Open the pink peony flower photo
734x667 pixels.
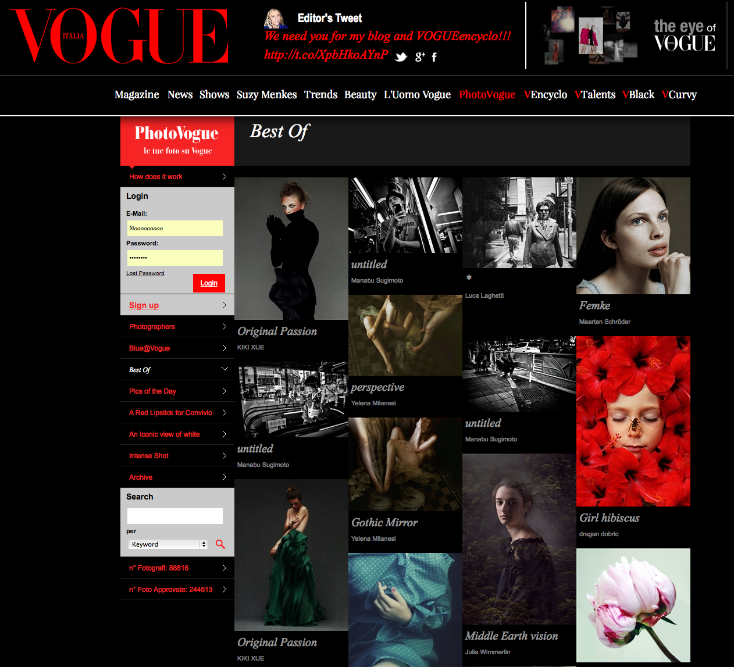click(633, 605)
